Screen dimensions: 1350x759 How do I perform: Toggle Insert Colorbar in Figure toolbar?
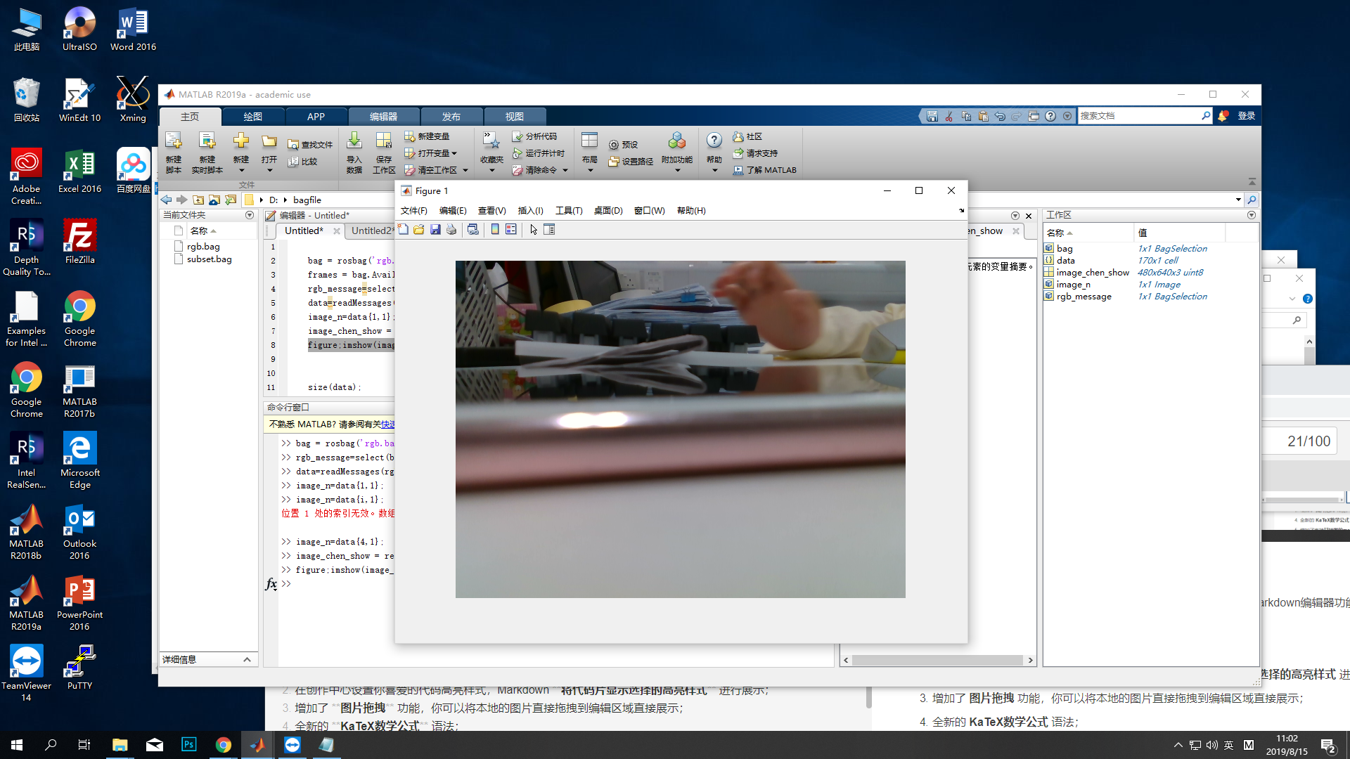[495, 230]
